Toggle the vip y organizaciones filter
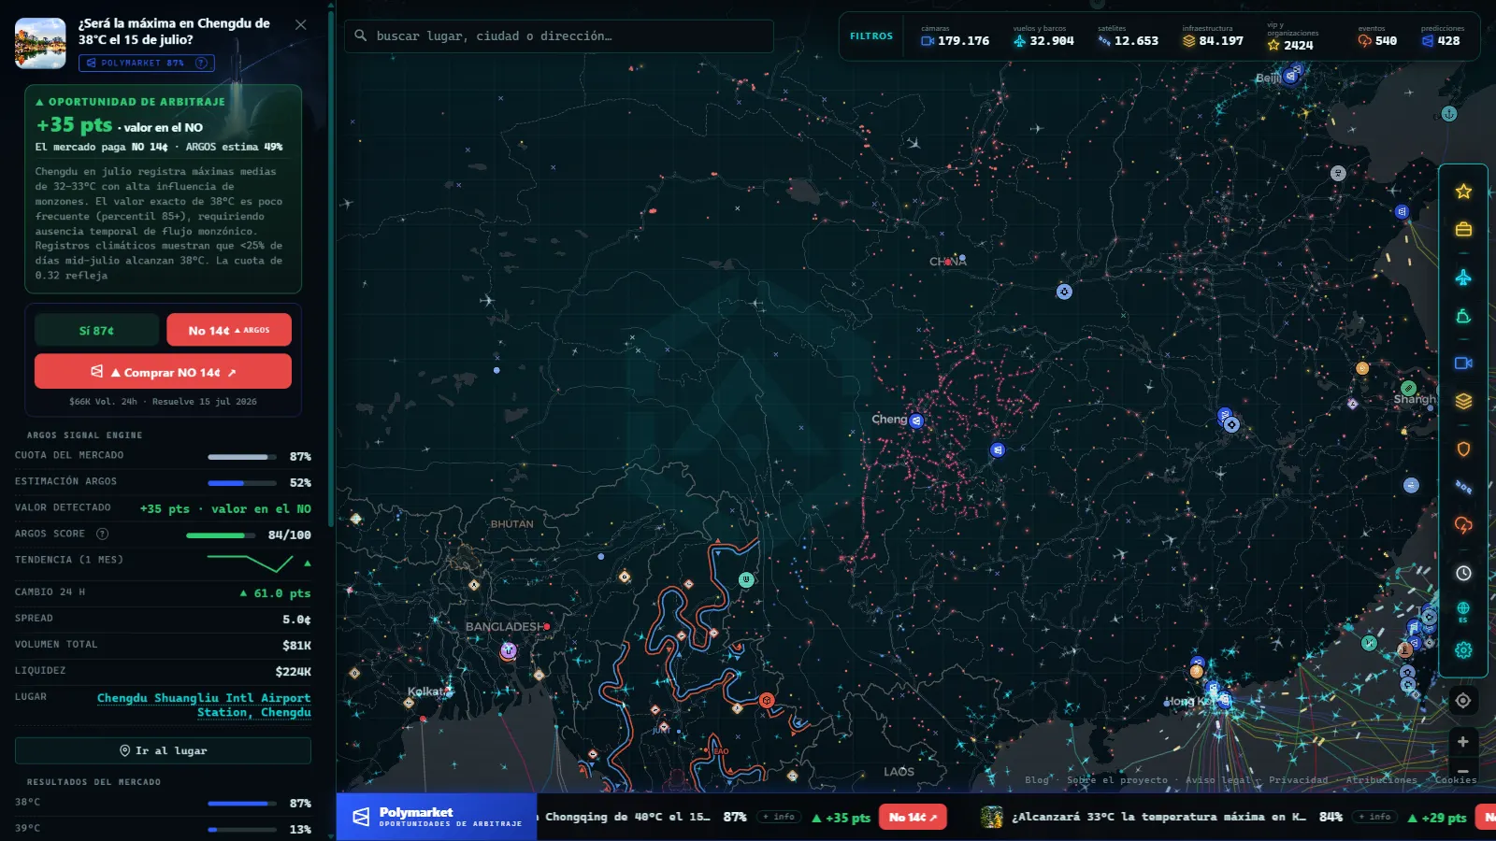1496x841 pixels. click(1293, 36)
